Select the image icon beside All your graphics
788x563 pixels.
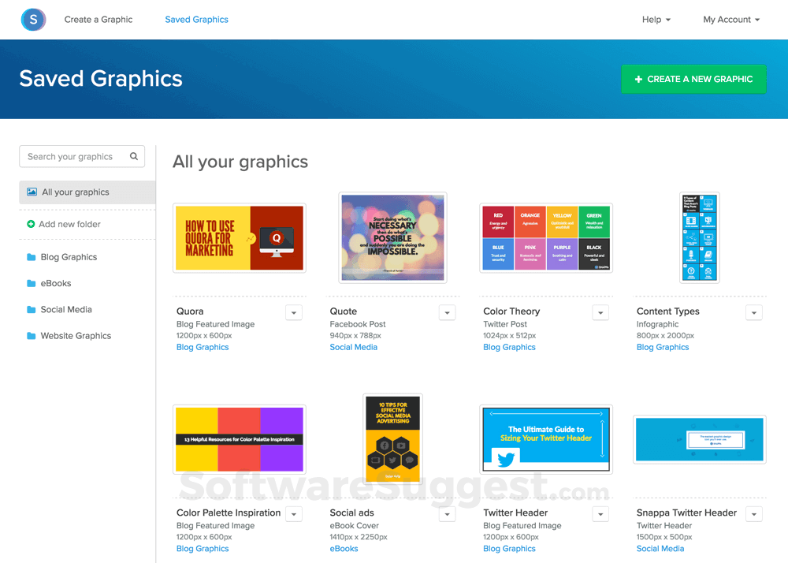32,192
